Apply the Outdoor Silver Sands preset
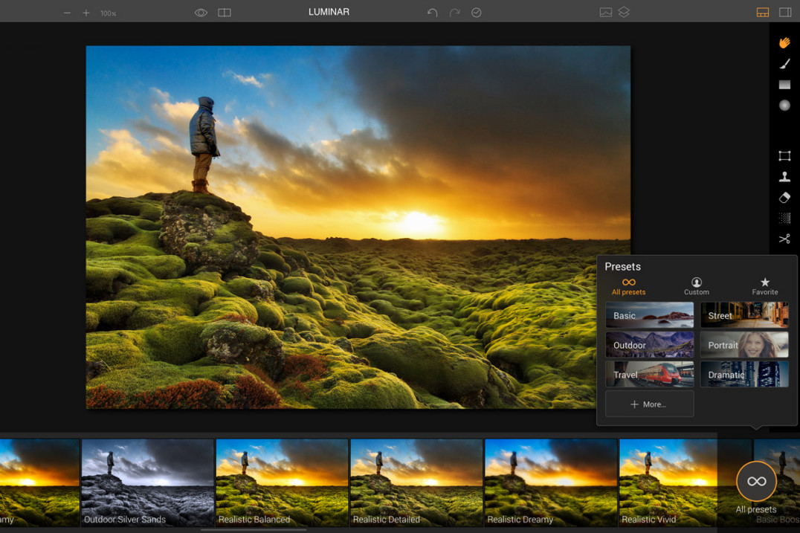This screenshot has height=533, width=800. point(147,482)
